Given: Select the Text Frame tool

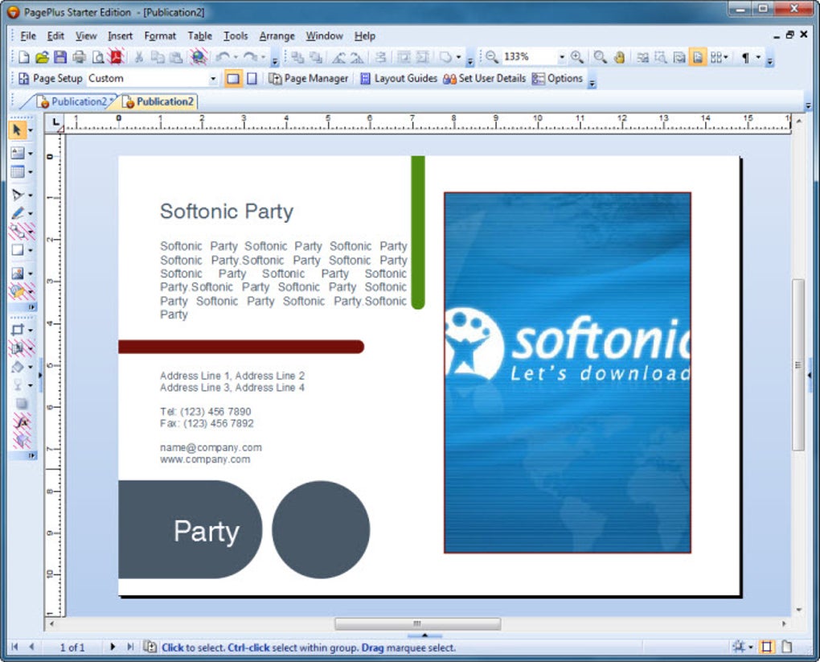Looking at the screenshot, I should [17, 153].
